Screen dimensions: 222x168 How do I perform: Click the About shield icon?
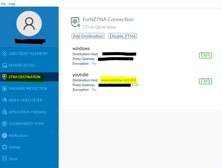(4, 159)
